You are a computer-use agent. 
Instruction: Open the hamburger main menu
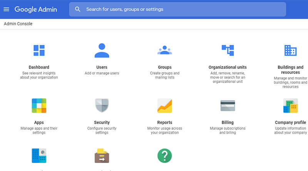[6, 9]
